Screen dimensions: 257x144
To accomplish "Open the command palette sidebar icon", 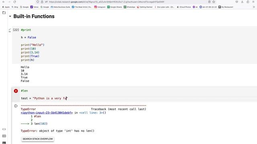I will click(4, 136).
